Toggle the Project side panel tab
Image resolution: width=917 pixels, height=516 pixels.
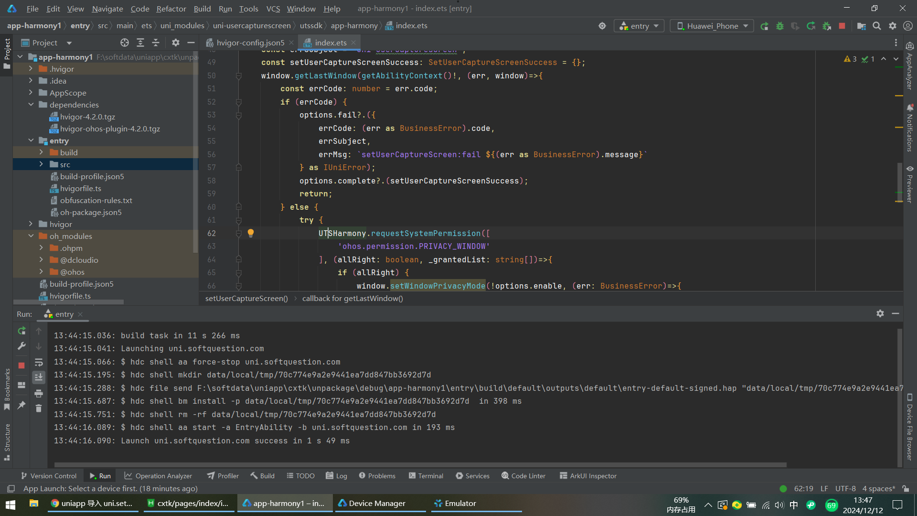coord(7,54)
